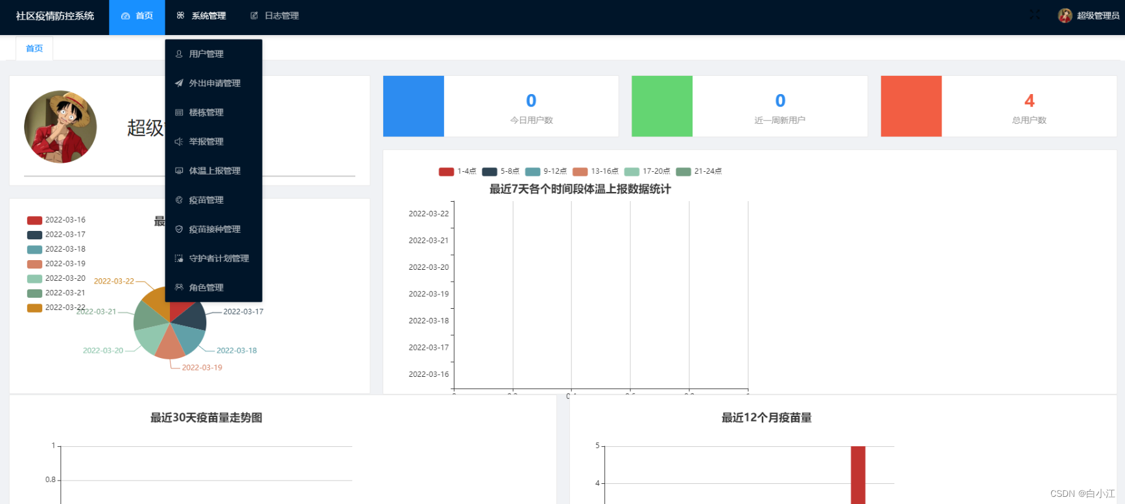Toggle the 9-12点 series legend
Screen dimensions: 1125x504
pos(546,171)
